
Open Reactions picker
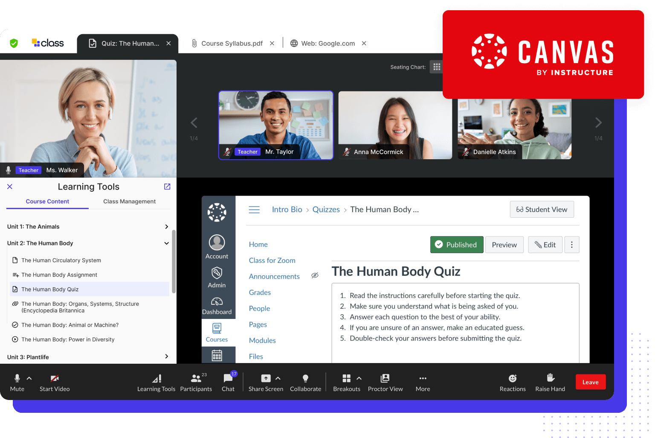coord(513,383)
